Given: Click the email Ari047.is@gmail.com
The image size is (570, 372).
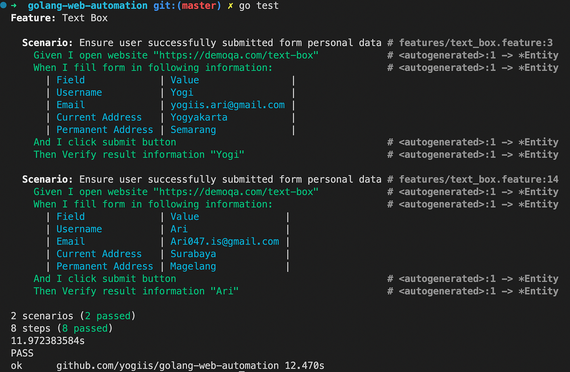Looking at the screenshot, I should click(x=225, y=242).
